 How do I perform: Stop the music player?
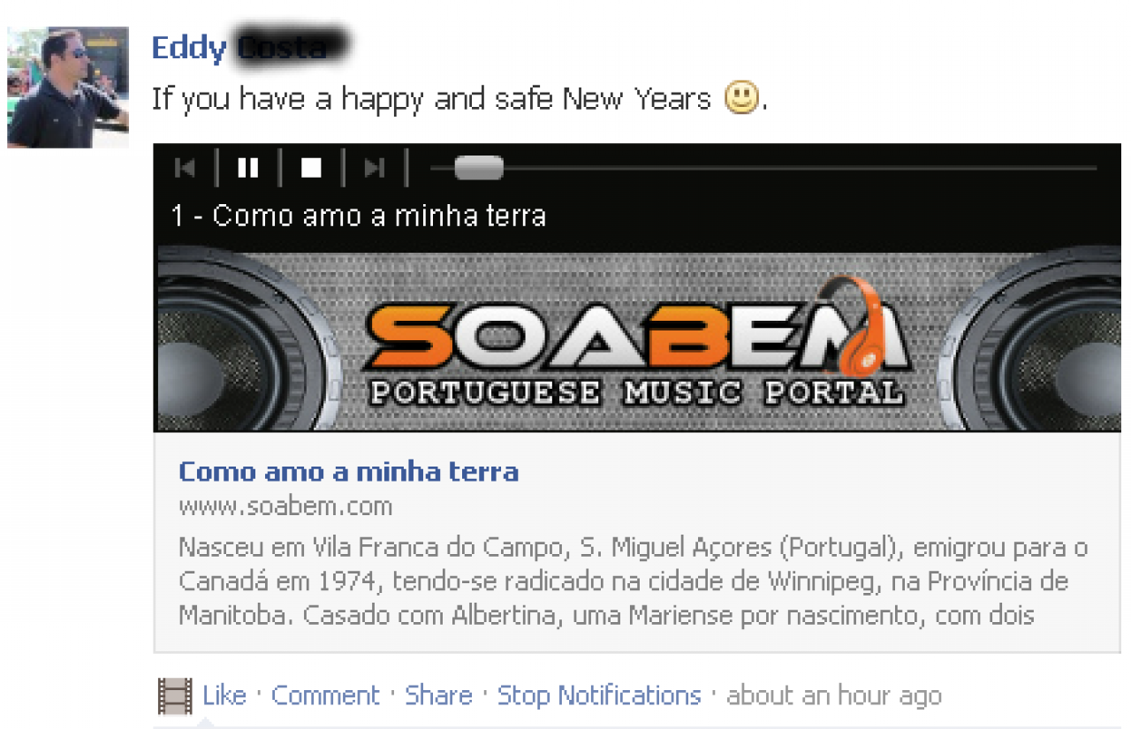coord(311,168)
